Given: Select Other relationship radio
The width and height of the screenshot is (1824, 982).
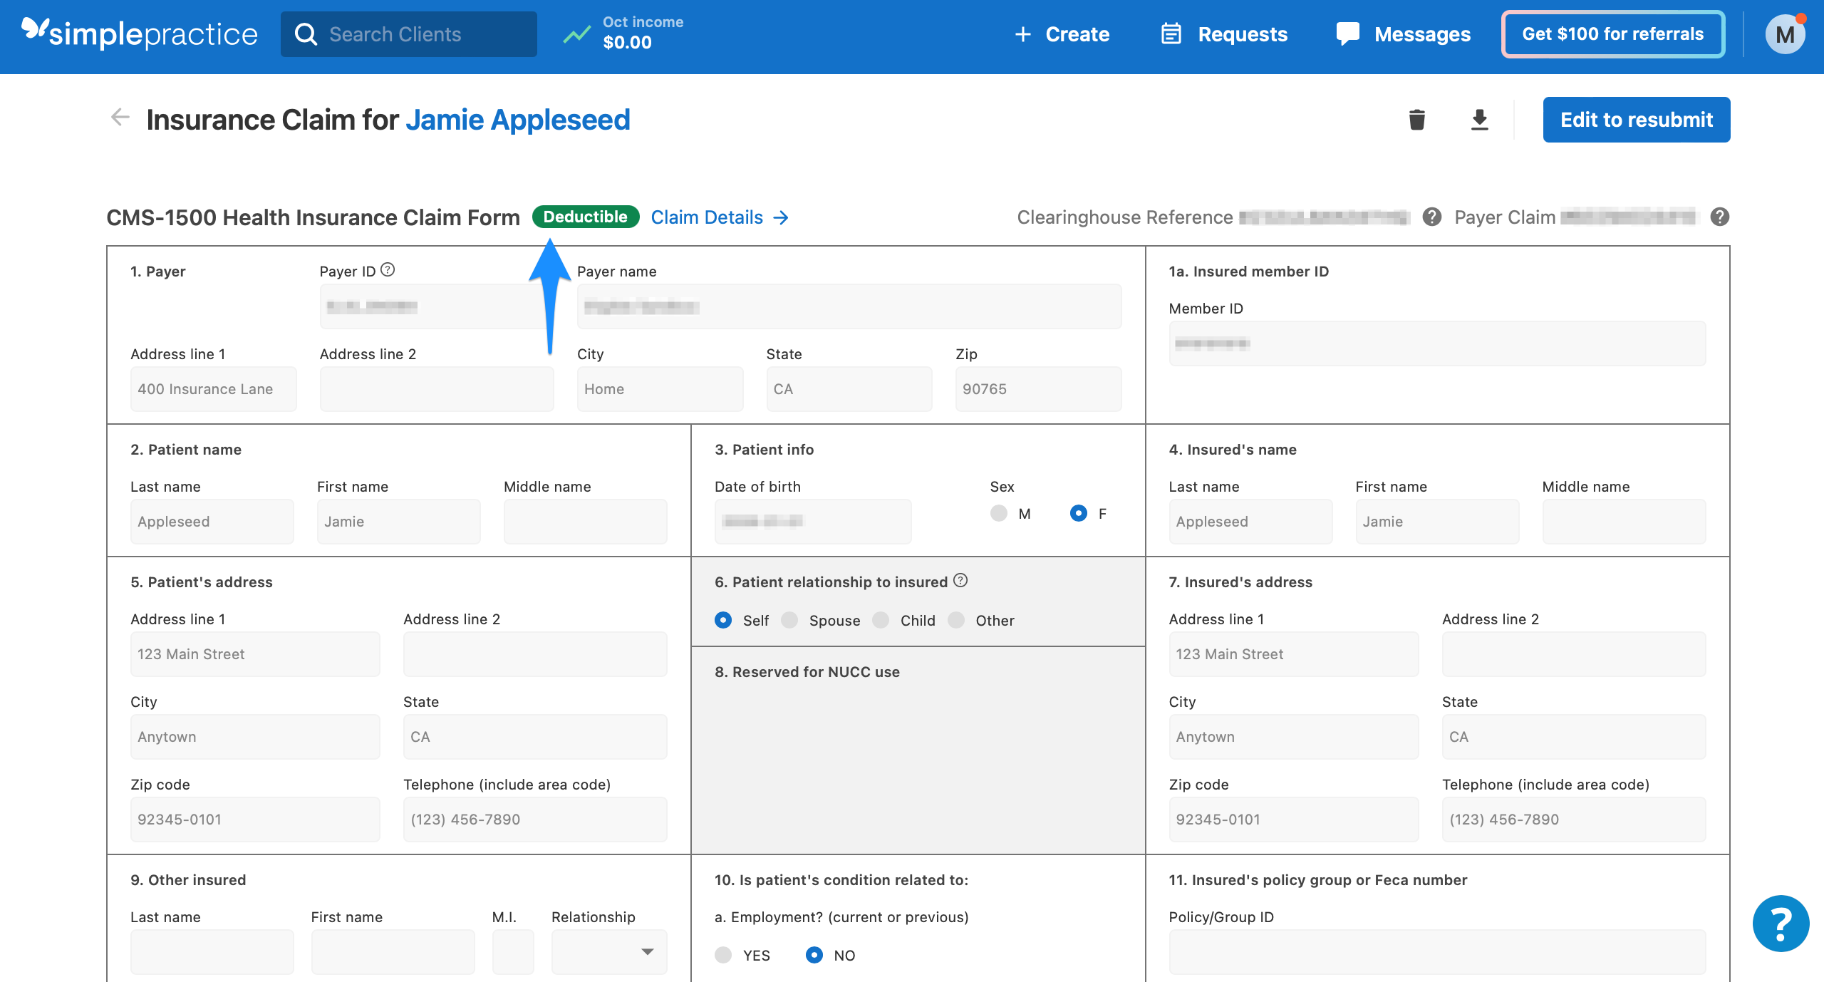Looking at the screenshot, I should pos(956,620).
